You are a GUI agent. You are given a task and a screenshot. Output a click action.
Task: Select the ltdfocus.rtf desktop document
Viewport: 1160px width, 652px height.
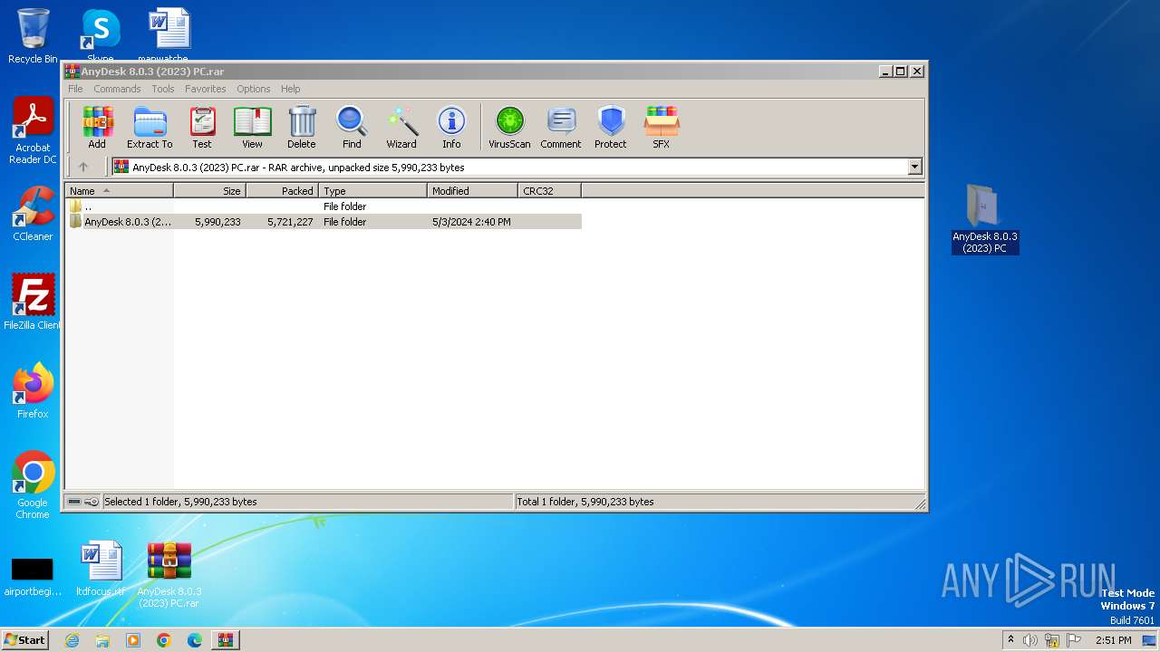click(x=101, y=569)
